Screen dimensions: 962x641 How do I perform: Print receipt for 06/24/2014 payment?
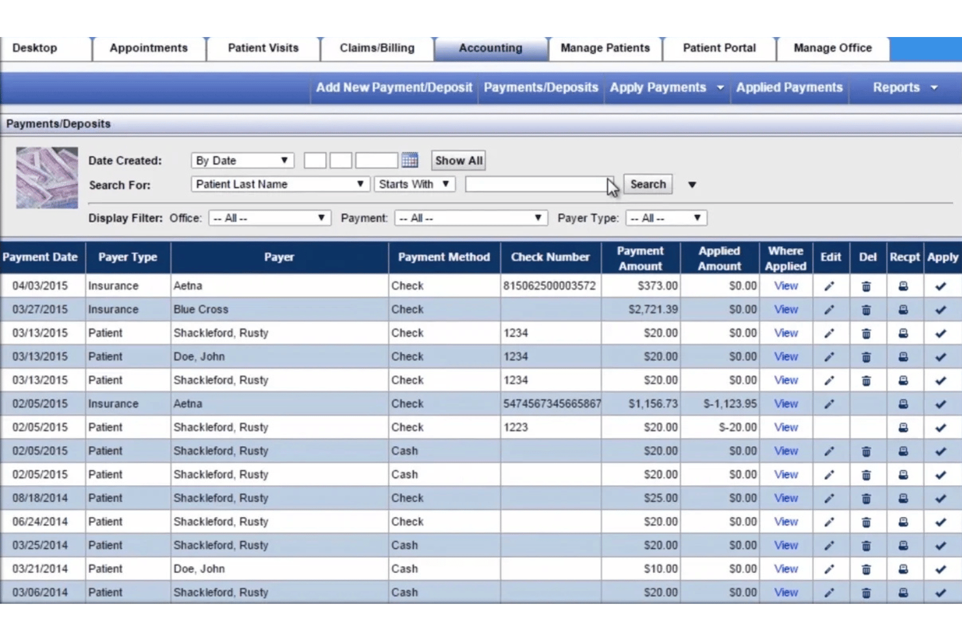(903, 522)
